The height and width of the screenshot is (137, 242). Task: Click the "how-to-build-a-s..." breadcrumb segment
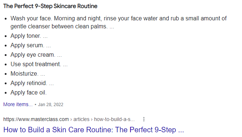coord(114,119)
